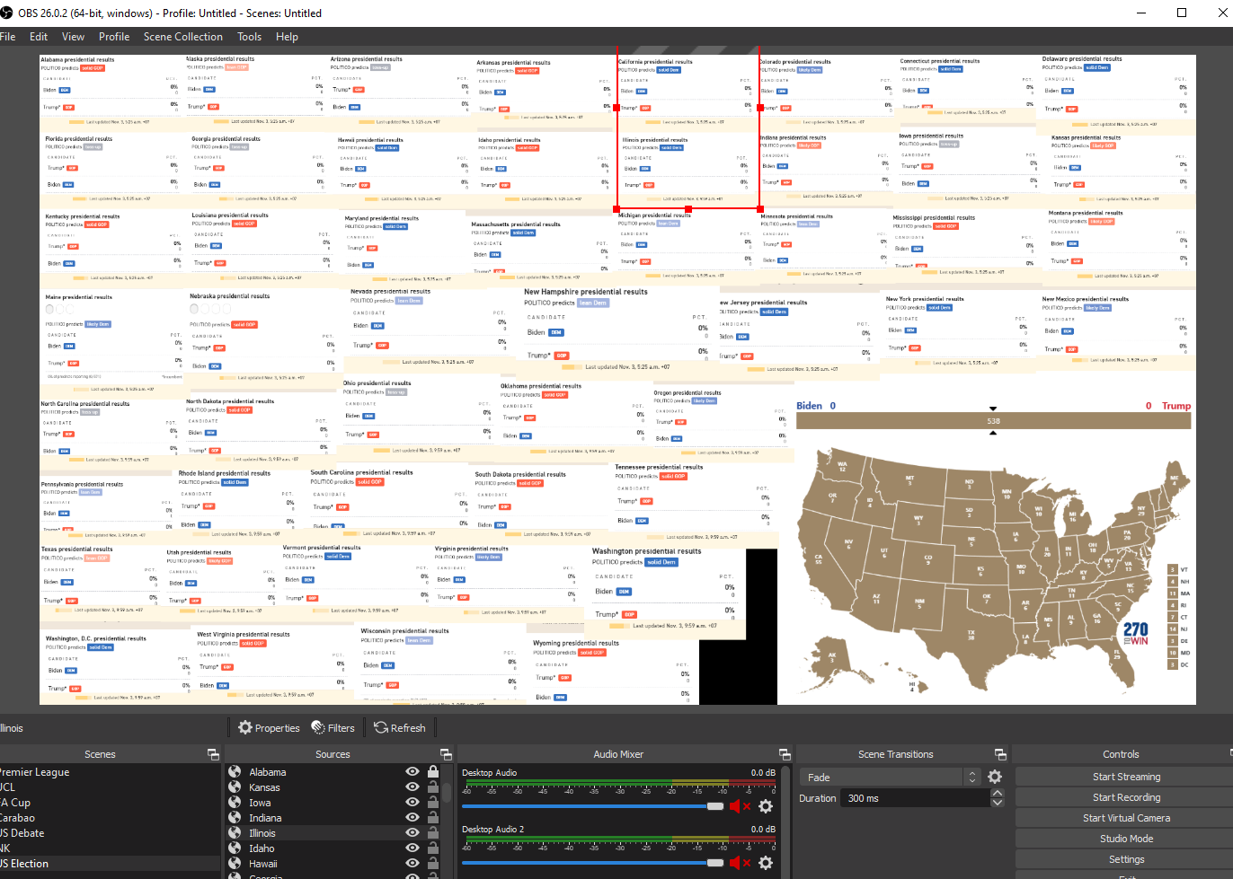Click the Refresh browser source button

click(400, 728)
